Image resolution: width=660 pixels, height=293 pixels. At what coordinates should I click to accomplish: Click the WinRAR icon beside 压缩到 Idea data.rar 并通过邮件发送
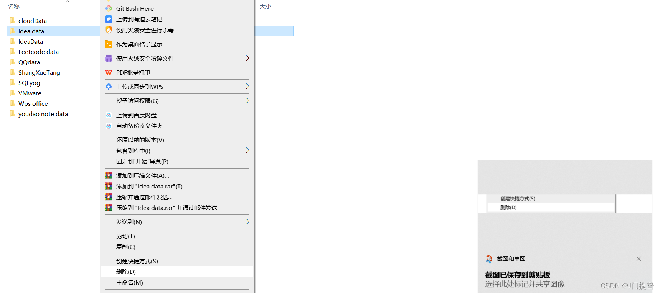point(109,208)
